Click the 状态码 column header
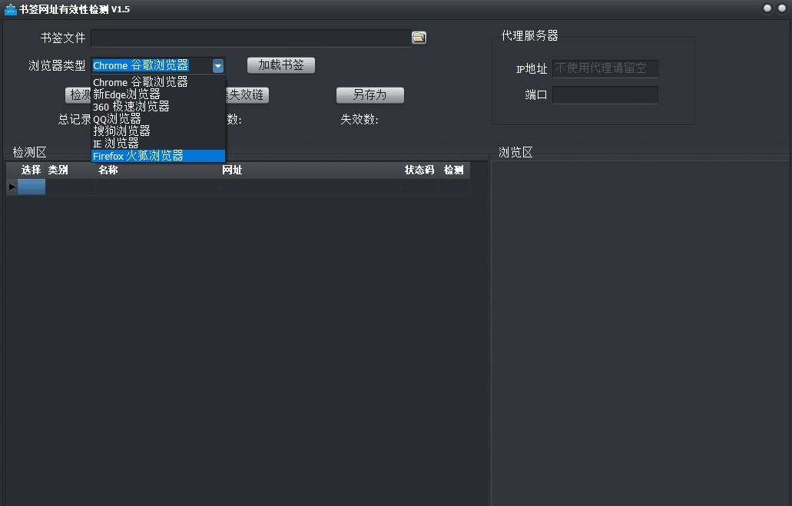 tap(419, 170)
